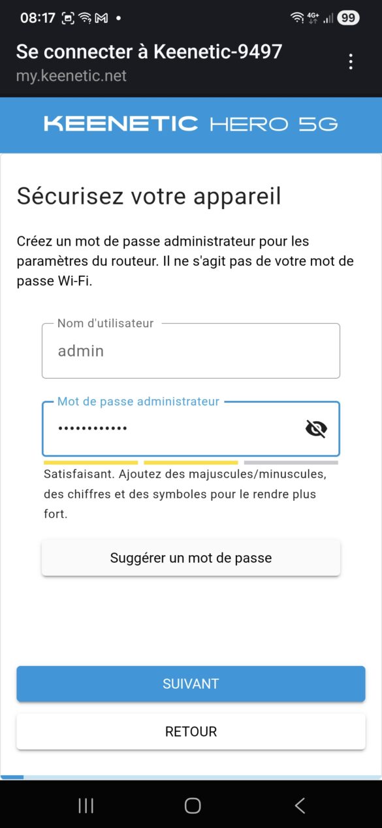Viewport: 382px width, 828px height.
Task: Tap the Wi-Fi status icon
Action: (x=297, y=18)
